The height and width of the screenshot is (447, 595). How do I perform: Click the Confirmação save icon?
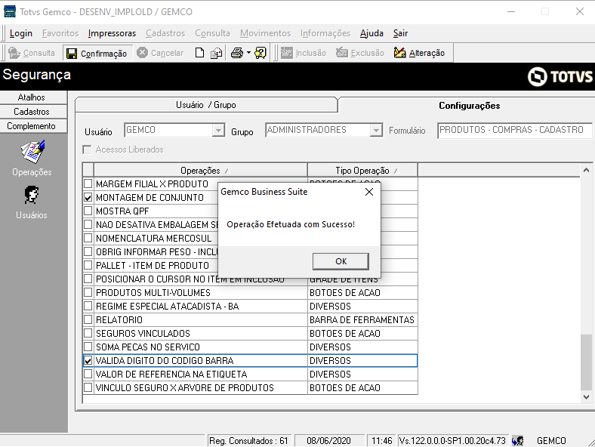(71, 53)
